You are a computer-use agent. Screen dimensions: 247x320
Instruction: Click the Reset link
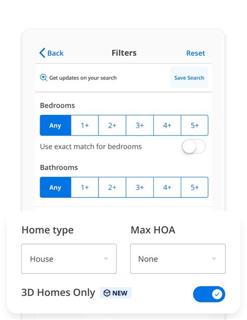click(195, 53)
